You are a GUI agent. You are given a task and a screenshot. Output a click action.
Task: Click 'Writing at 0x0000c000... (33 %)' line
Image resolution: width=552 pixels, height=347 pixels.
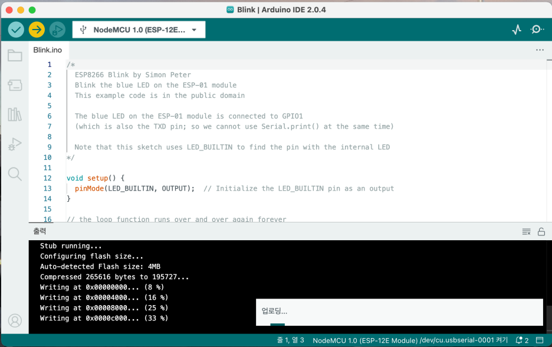pyautogui.click(x=104, y=318)
